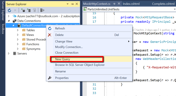Image resolution: width=176 pixels, height=96 pixels.
Task: Choose Rename from the context menu
Action: pos(89,71)
